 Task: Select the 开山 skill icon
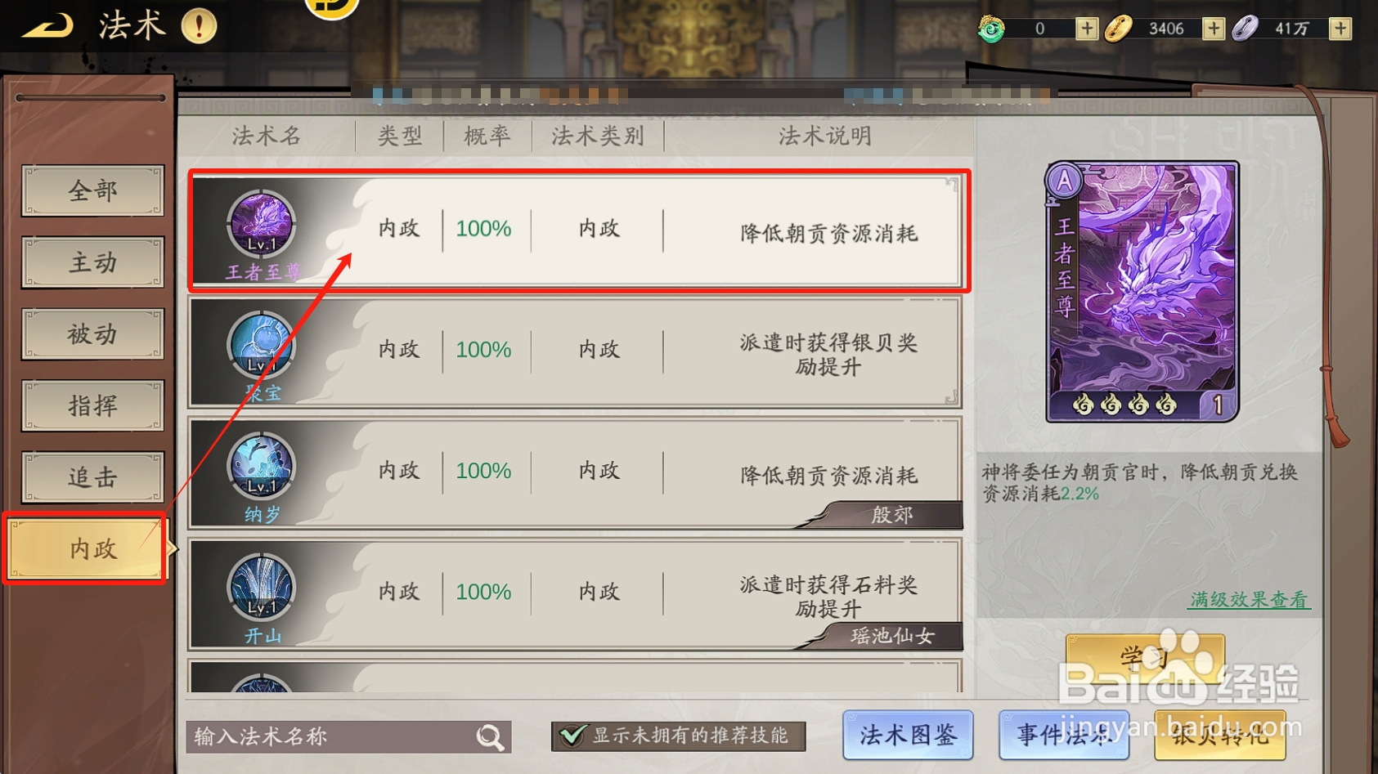262,586
